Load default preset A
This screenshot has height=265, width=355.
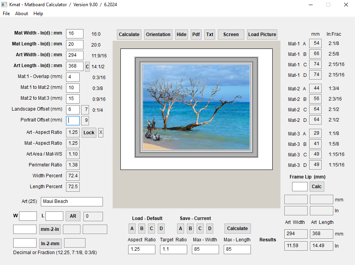(x=132, y=229)
